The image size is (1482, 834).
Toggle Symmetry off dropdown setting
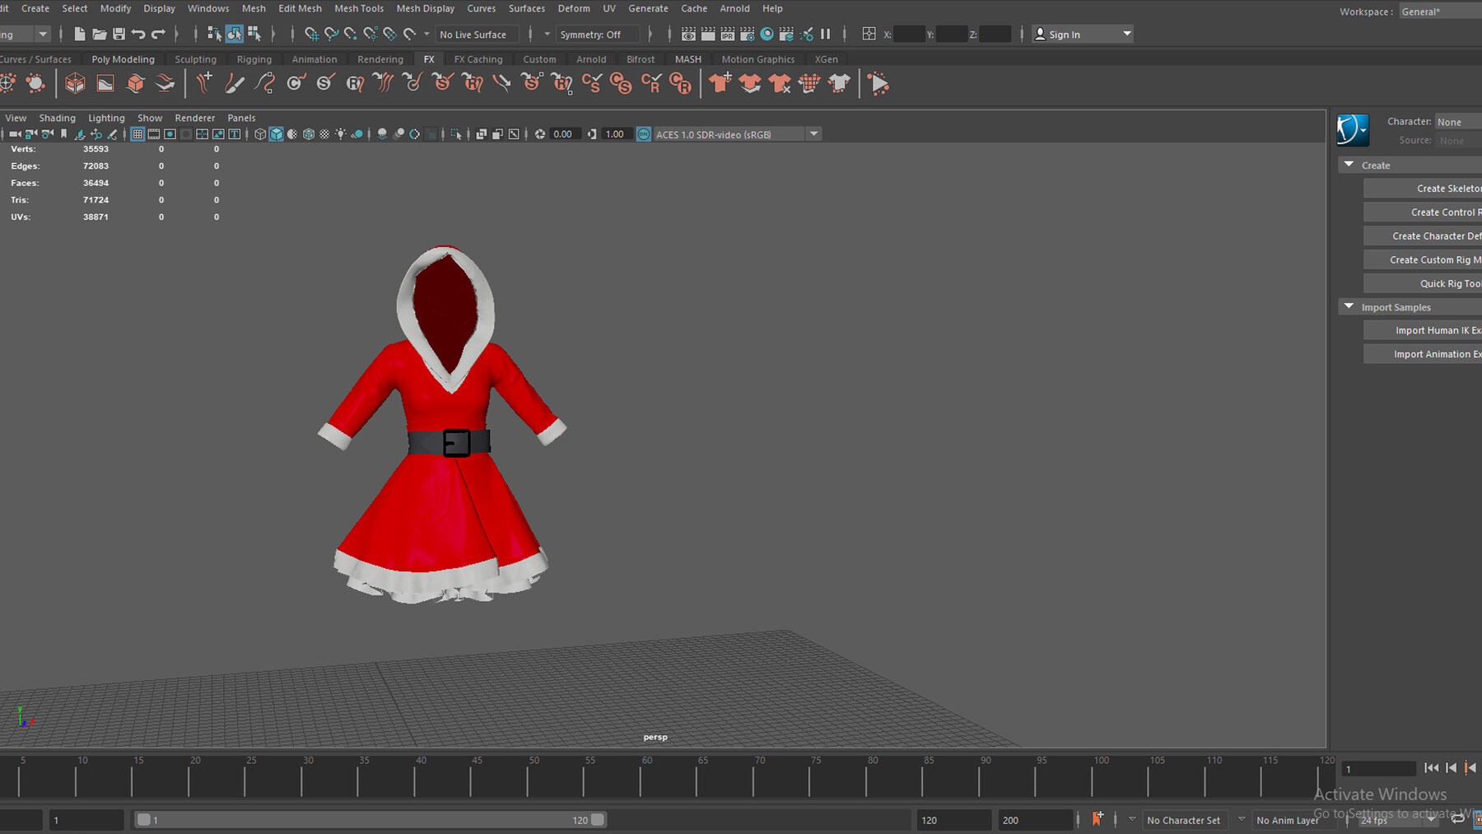pyautogui.click(x=598, y=34)
